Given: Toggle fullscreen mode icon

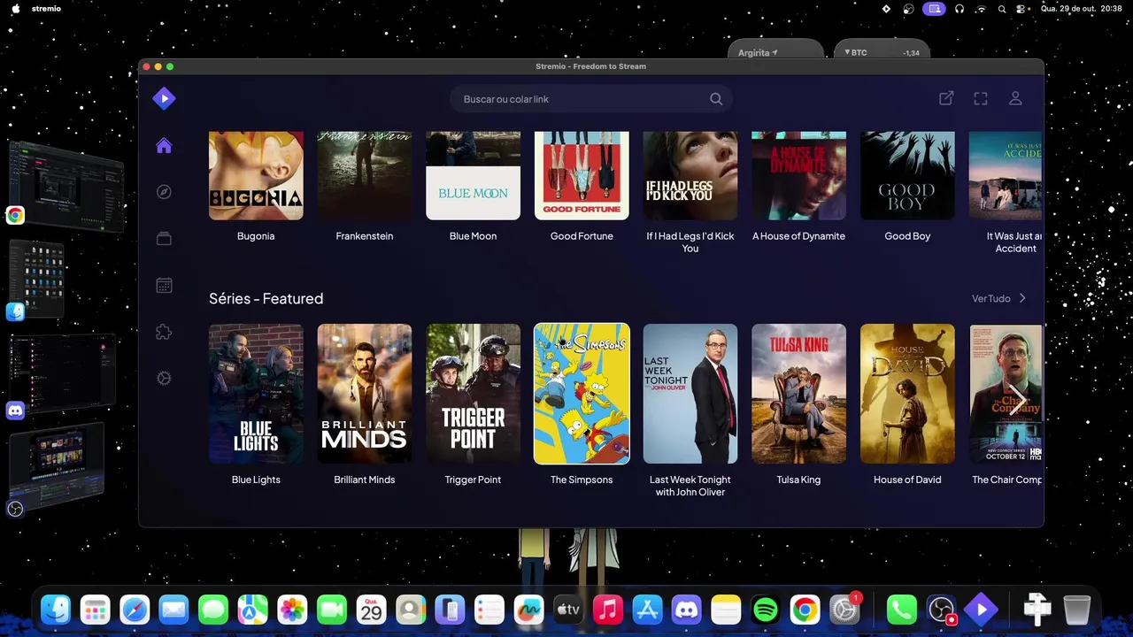Looking at the screenshot, I should pyautogui.click(x=981, y=98).
